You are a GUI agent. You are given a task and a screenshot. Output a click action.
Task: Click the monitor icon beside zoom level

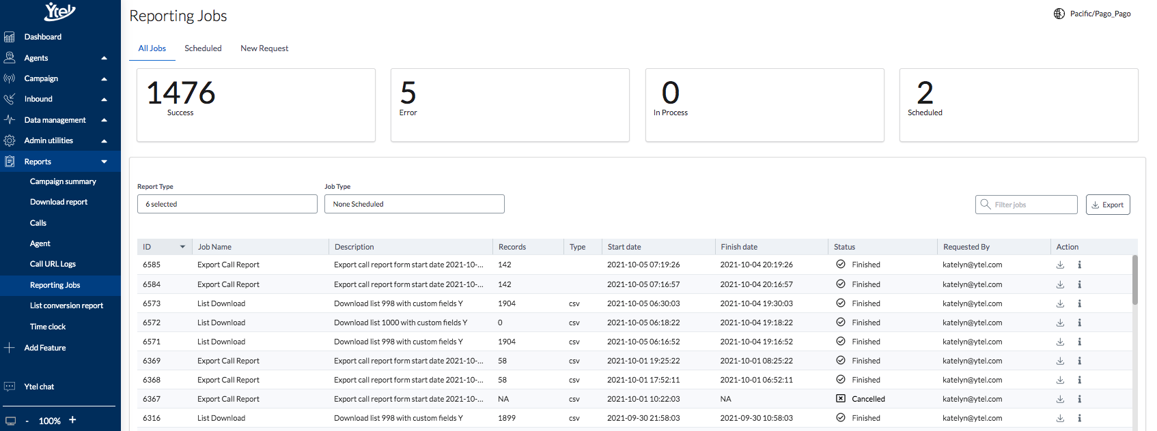(x=10, y=421)
